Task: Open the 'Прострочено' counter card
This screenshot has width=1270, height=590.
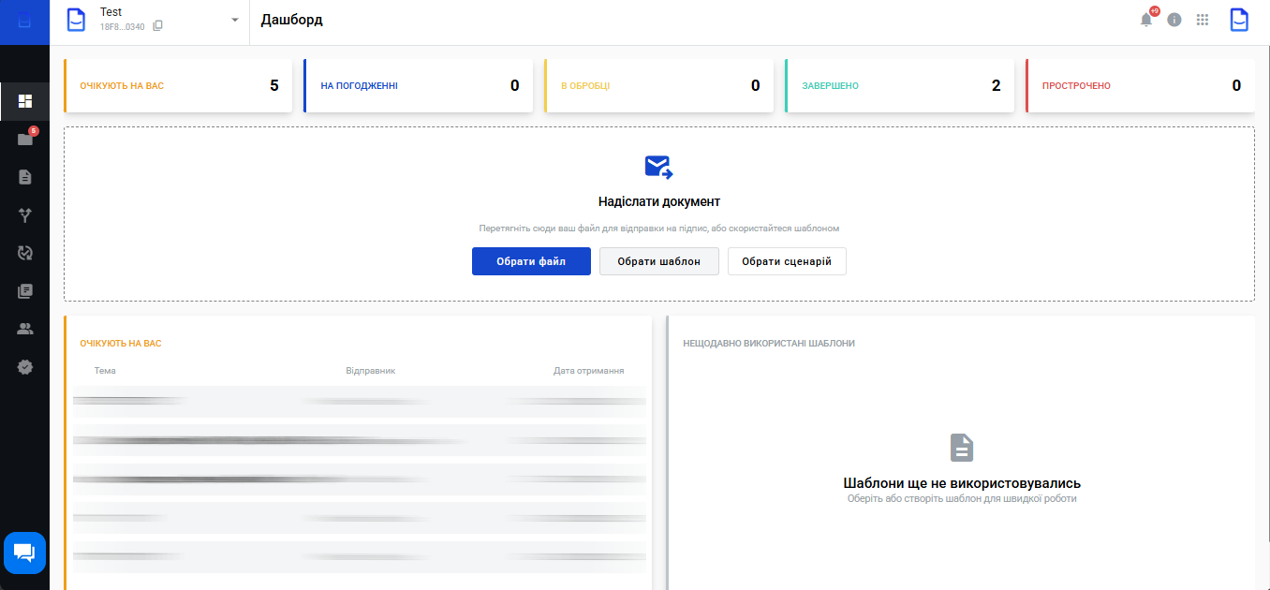Action: click(1141, 86)
